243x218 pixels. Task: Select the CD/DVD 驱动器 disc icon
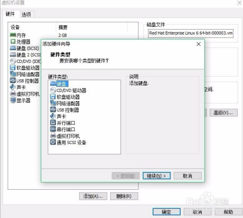tap(53, 90)
